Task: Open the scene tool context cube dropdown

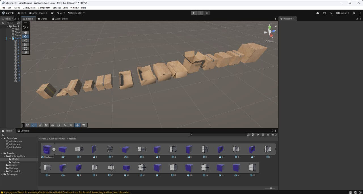Action: click(x=26, y=27)
